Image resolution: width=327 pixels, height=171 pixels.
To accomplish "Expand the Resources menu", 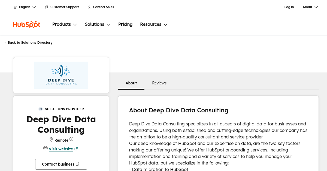I will click(x=154, y=24).
